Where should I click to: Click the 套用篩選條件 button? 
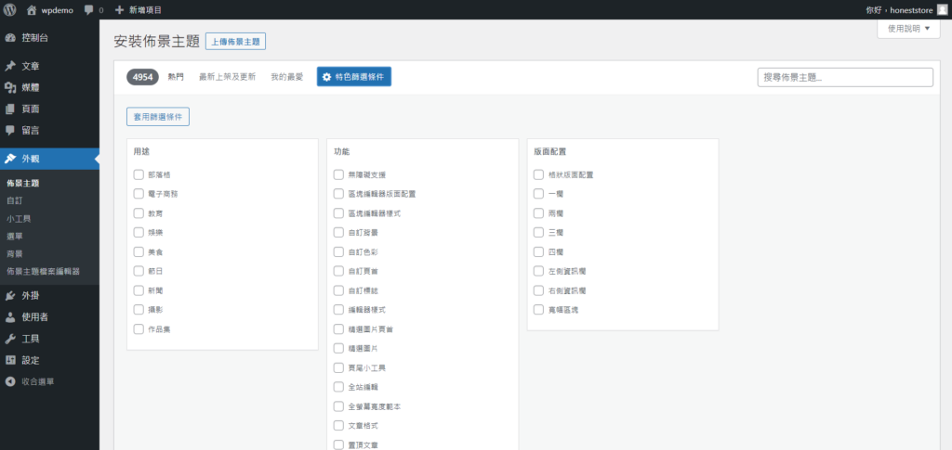158,117
